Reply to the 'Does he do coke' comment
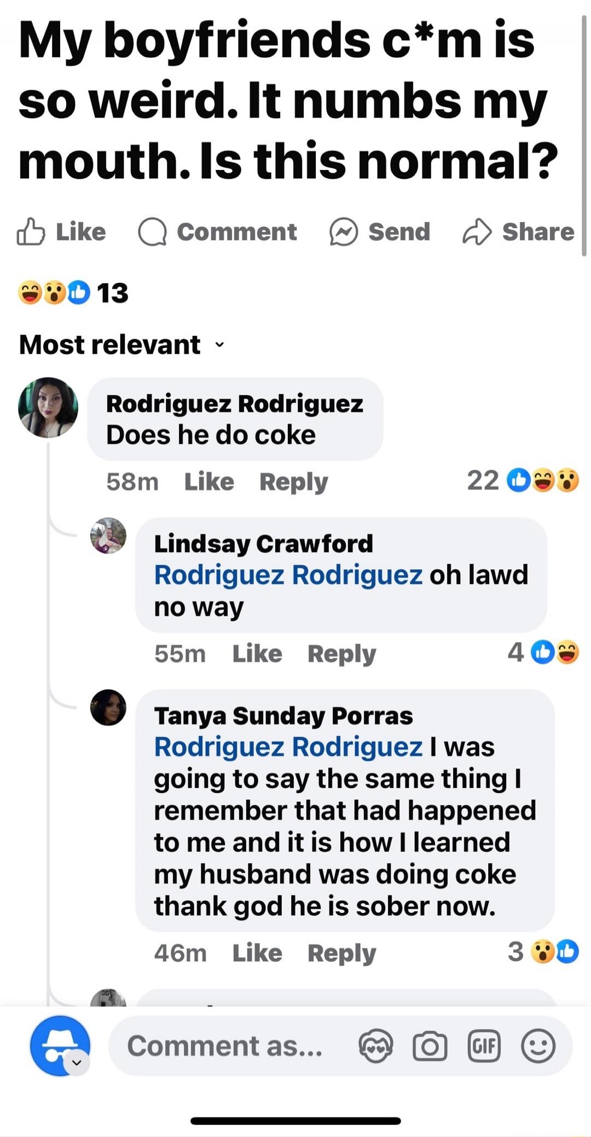The height and width of the screenshot is (1137, 591). (x=293, y=482)
